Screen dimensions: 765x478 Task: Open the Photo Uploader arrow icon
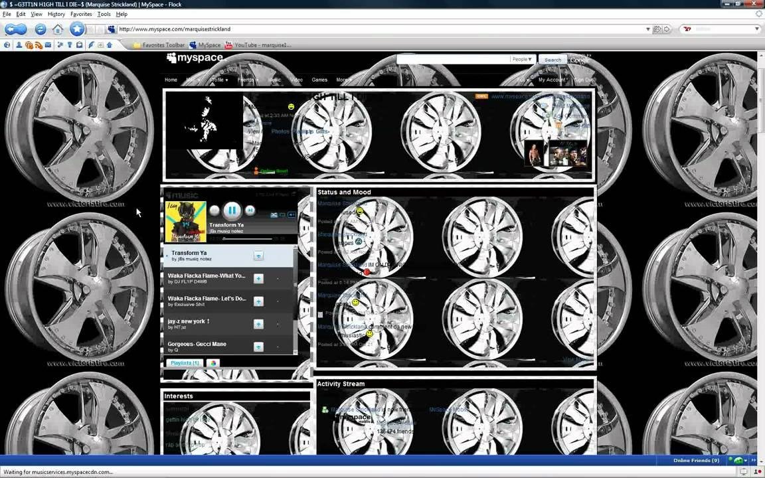[x=110, y=45]
